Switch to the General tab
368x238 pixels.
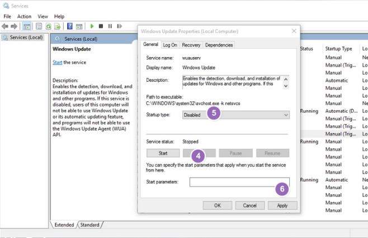point(150,44)
